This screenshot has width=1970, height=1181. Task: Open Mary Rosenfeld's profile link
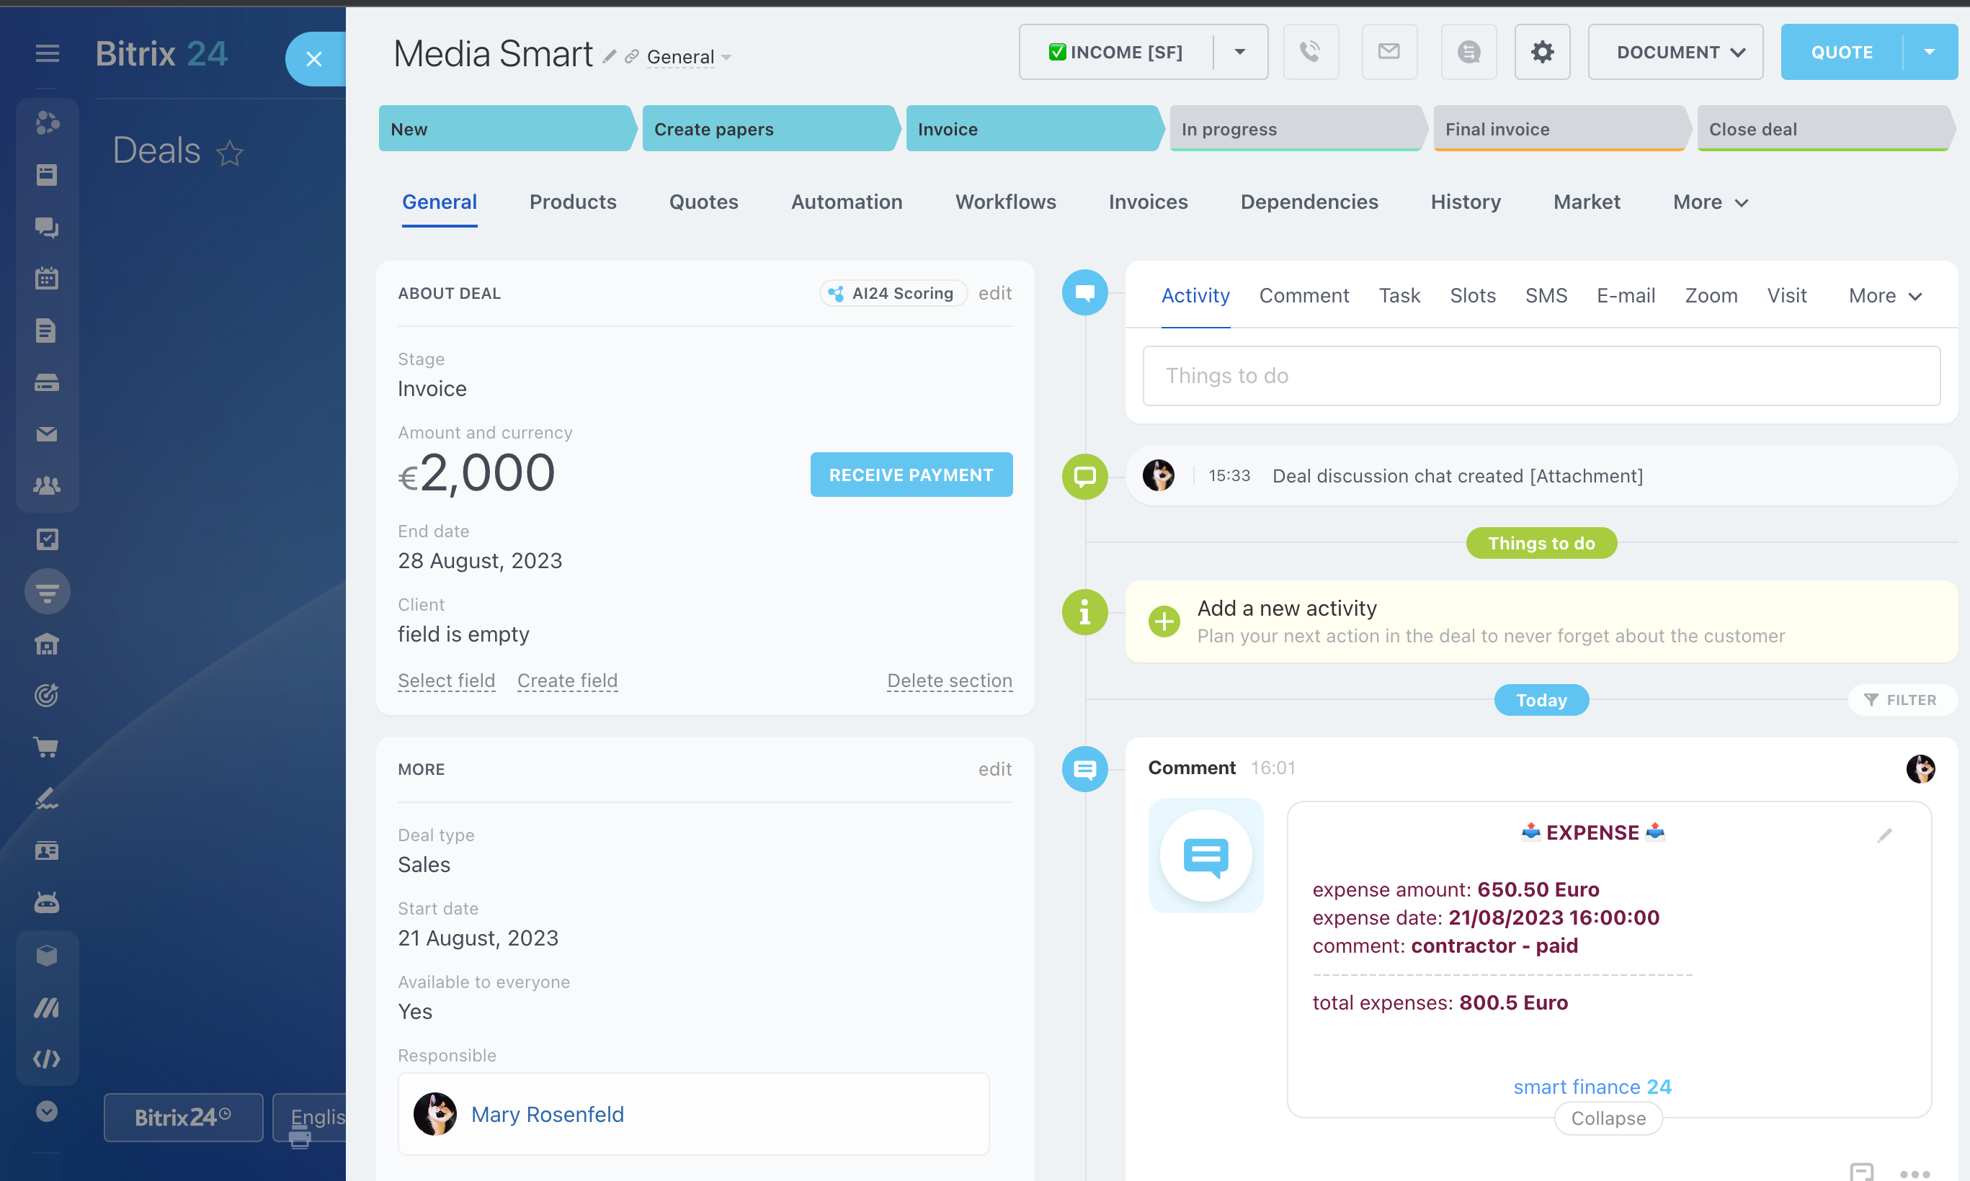[x=547, y=1114]
